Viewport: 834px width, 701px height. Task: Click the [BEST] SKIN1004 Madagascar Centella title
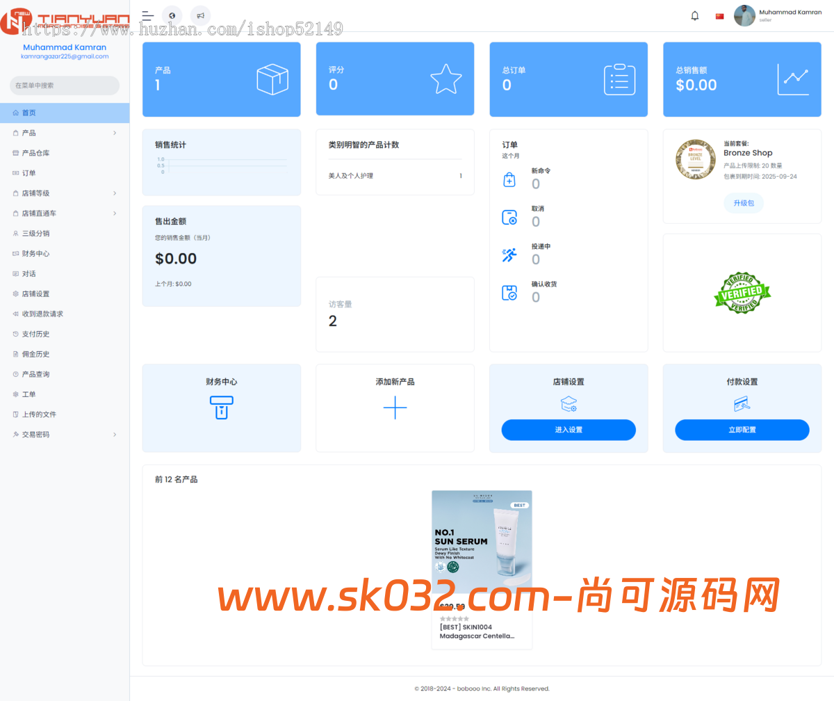click(x=477, y=631)
